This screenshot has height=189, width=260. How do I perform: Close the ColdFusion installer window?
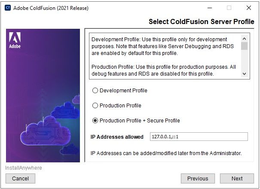pos(248,8)
